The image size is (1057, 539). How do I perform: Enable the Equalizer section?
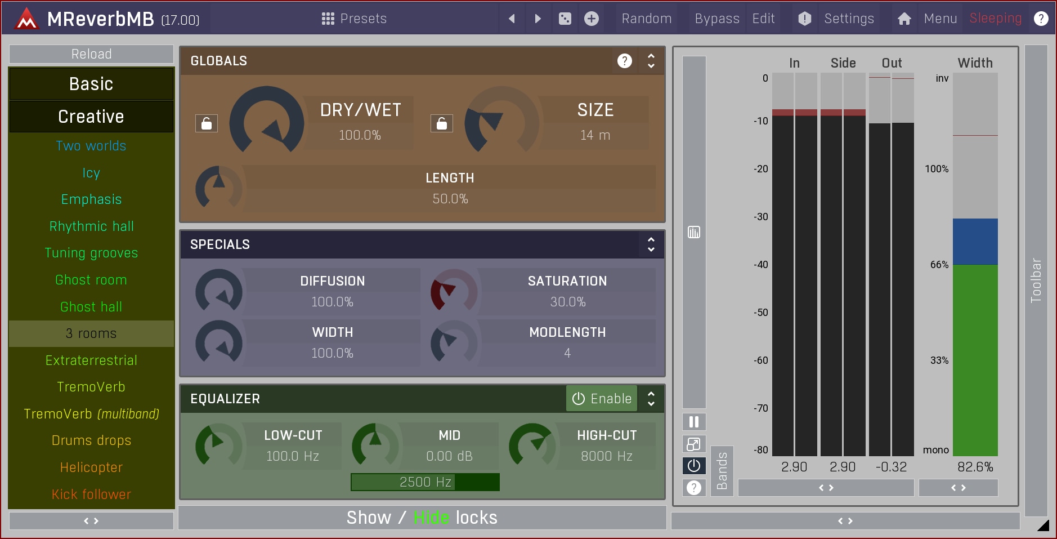coord(602,399)
